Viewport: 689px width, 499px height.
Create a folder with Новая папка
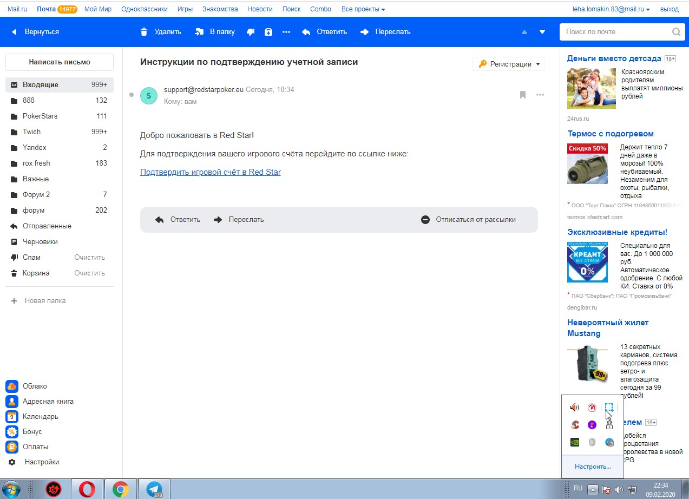38,301
